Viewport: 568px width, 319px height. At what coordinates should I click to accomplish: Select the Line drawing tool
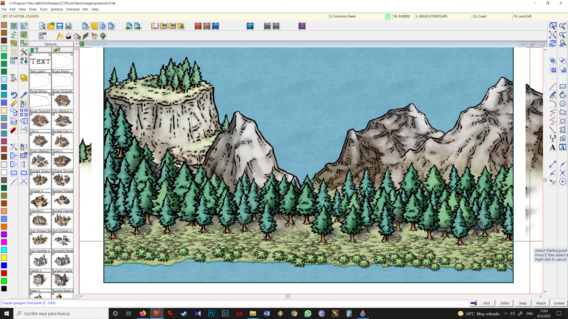tap(553, 86)
